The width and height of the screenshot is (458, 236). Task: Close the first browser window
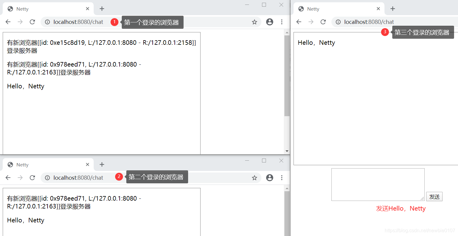pyautogui.click(x=281, y=5)
